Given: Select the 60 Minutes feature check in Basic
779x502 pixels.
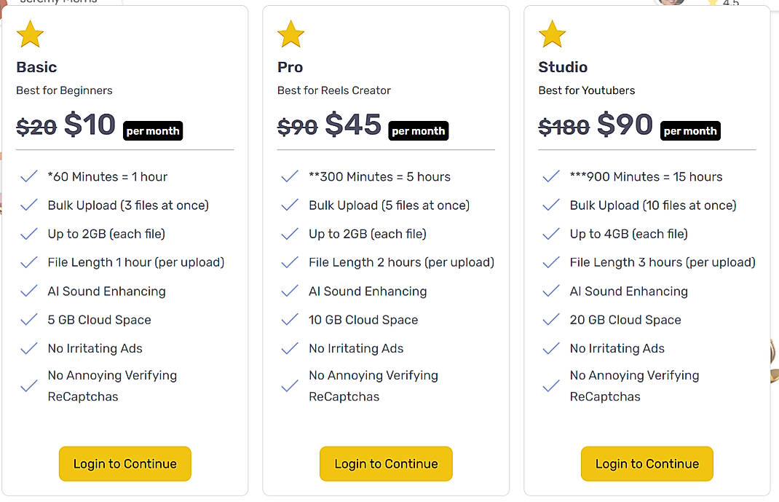Looking at the screenshot, I should click(28, 176).
